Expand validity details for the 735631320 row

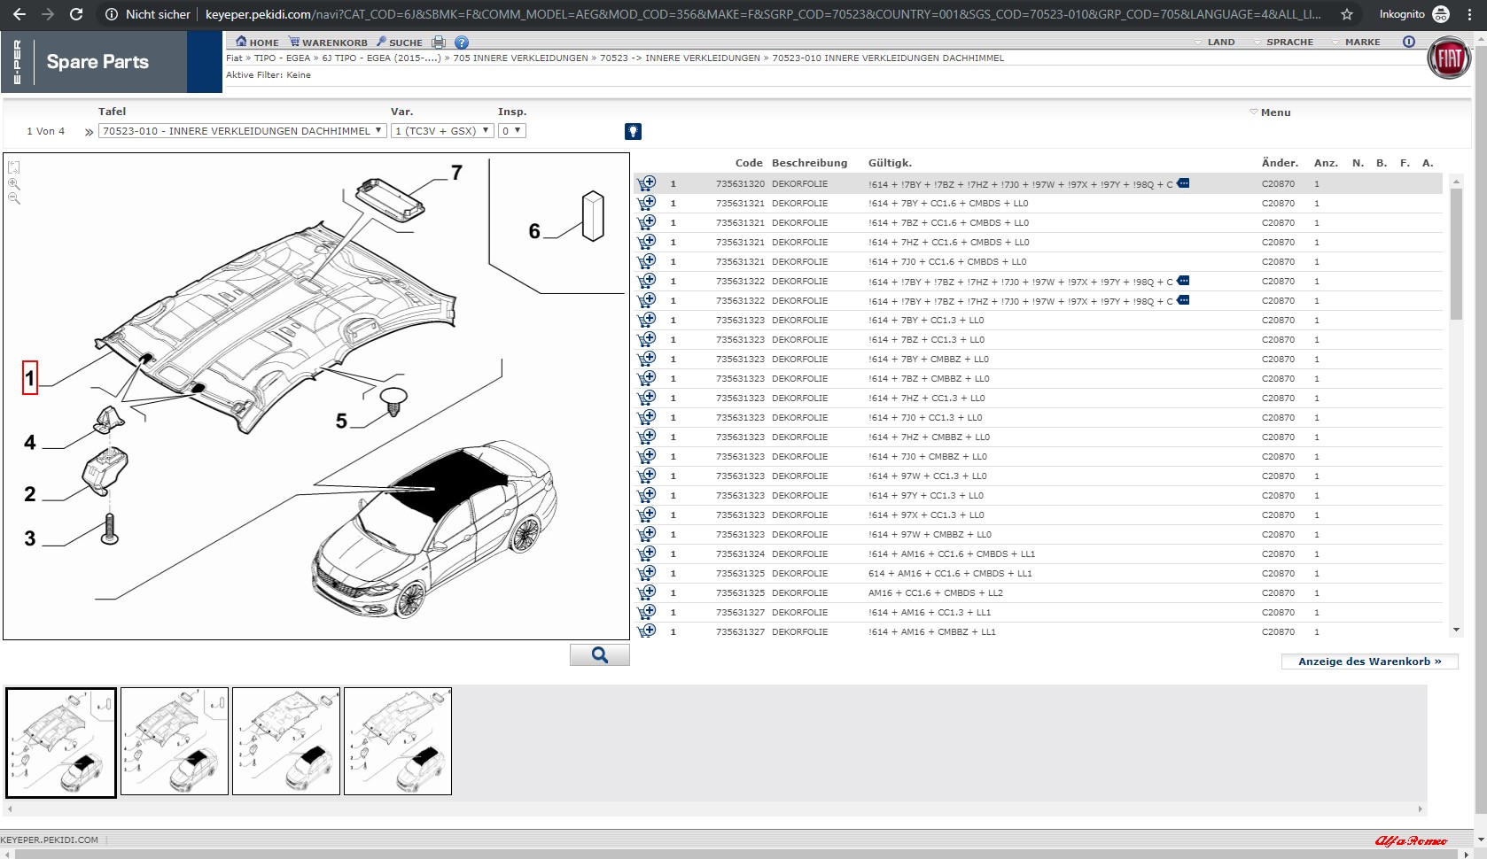pyautogui.click(x=1183, y=183)
